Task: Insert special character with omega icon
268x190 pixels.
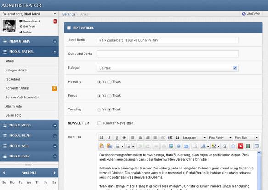Action: (x=233, y=146)
